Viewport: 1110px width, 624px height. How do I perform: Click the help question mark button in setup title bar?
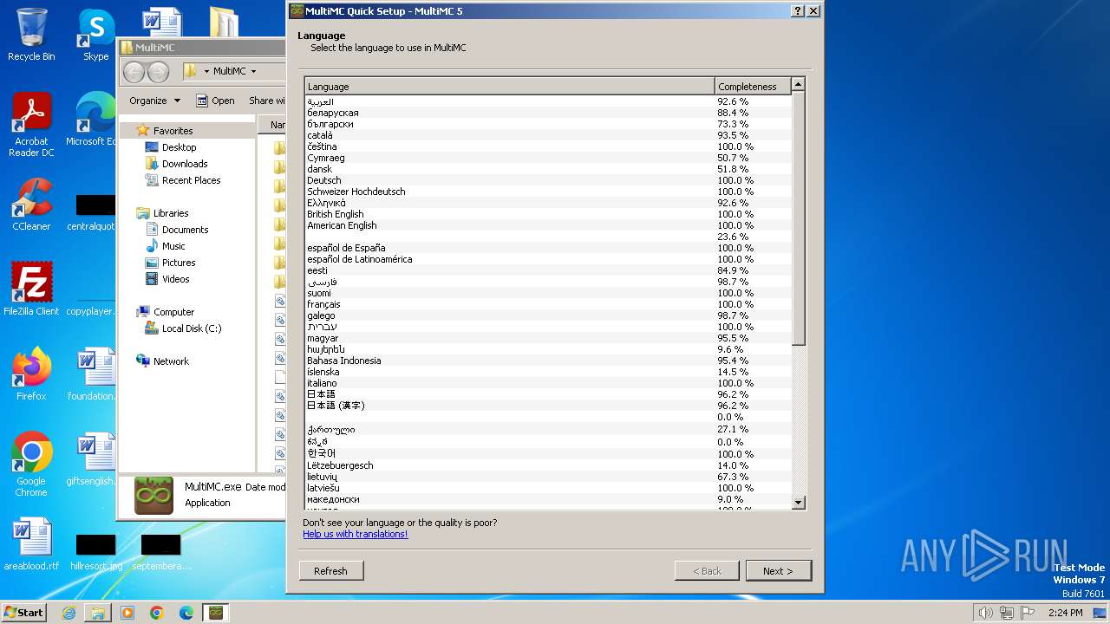pyautogui.click(x=798, y=11)
